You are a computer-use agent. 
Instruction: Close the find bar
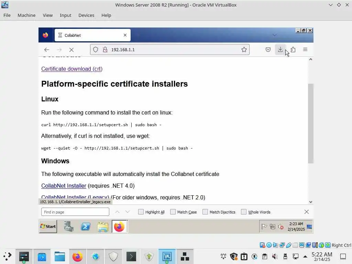click(x=306, y=212)
